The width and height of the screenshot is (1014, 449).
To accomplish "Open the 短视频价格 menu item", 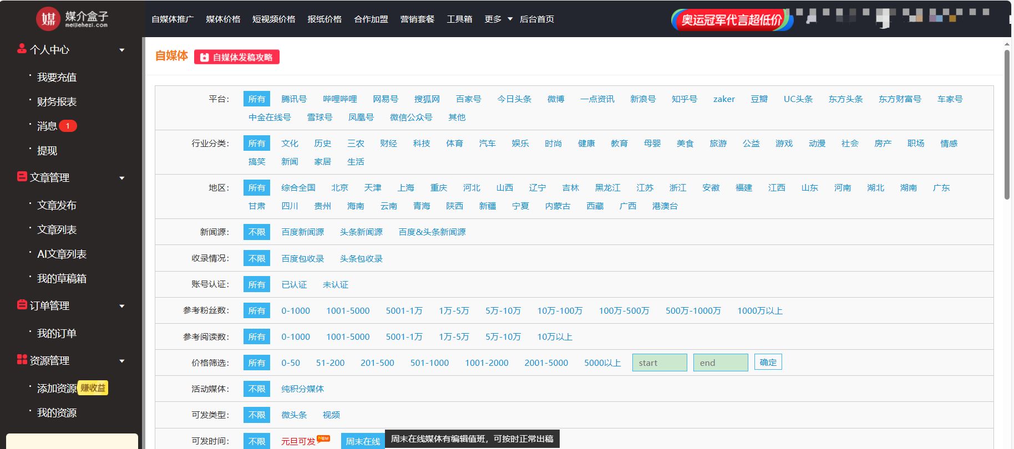I will pyautogui.click(x=274, y=19).
